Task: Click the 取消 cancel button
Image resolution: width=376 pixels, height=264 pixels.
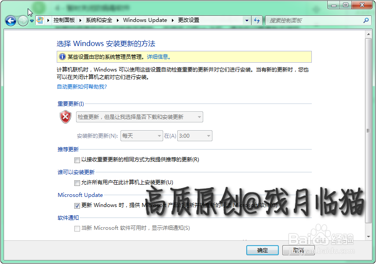Action: [298, 250]
